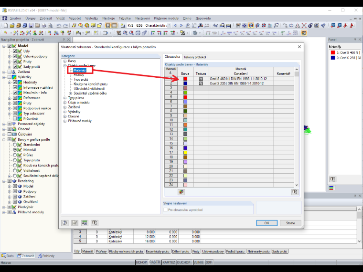The image size is (363, 272).
Task: Click the isometric view cube icon
Action: tap(138, 33)
